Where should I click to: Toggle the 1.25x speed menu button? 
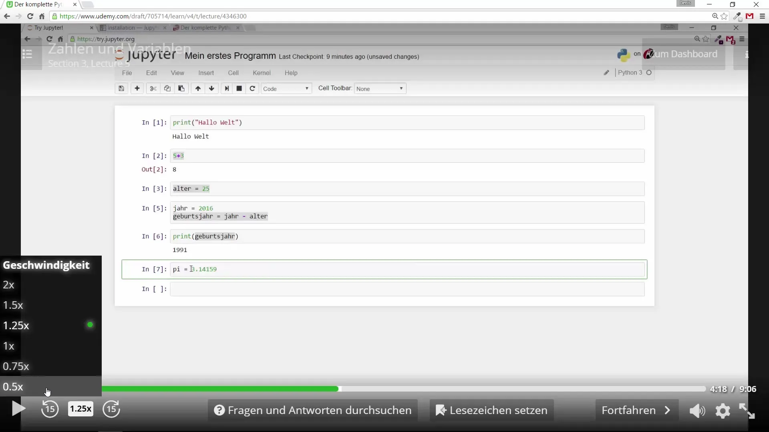click(81, 409)
